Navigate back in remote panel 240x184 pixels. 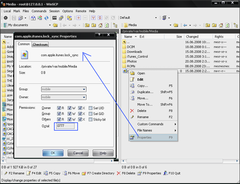click(x=185, y=25)
